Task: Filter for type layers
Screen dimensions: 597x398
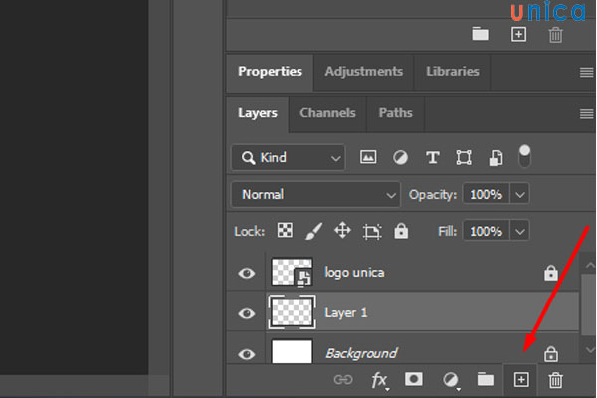Action: coord(432,157)
